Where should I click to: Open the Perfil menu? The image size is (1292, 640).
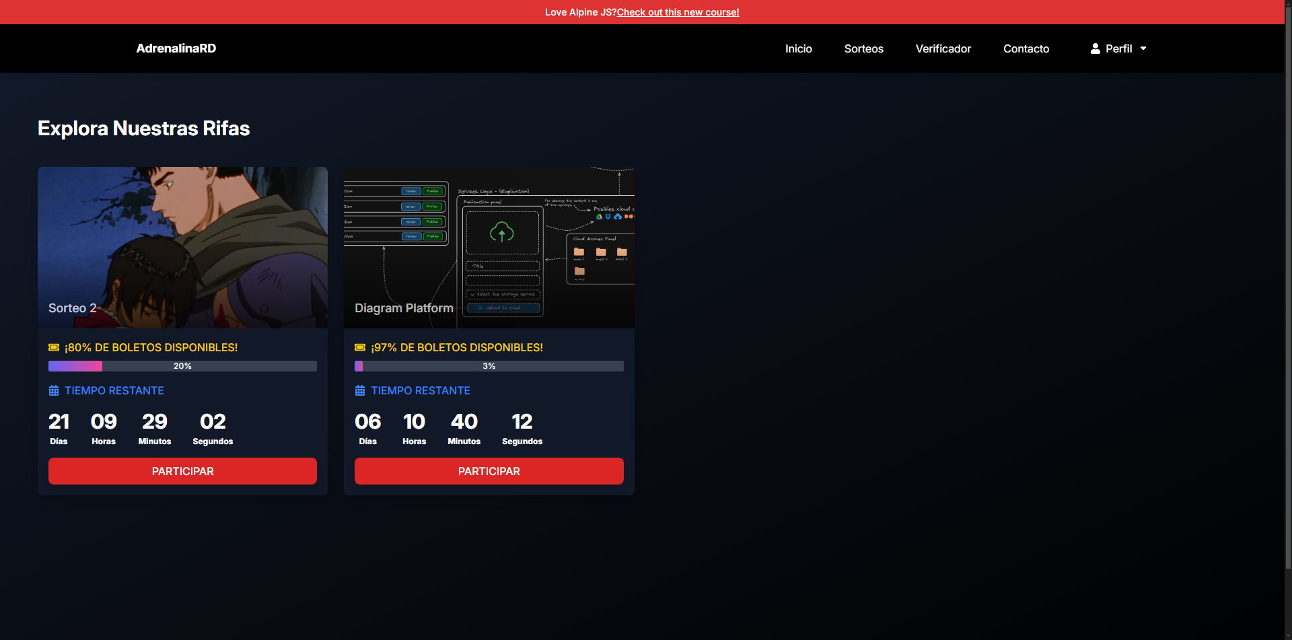click(1118, 48)
